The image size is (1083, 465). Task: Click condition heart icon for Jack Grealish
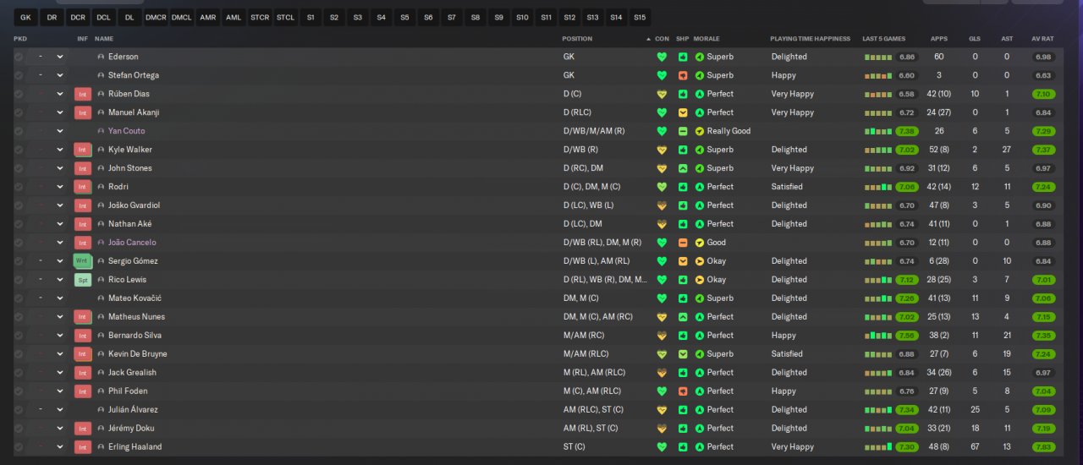coord(662,373)
